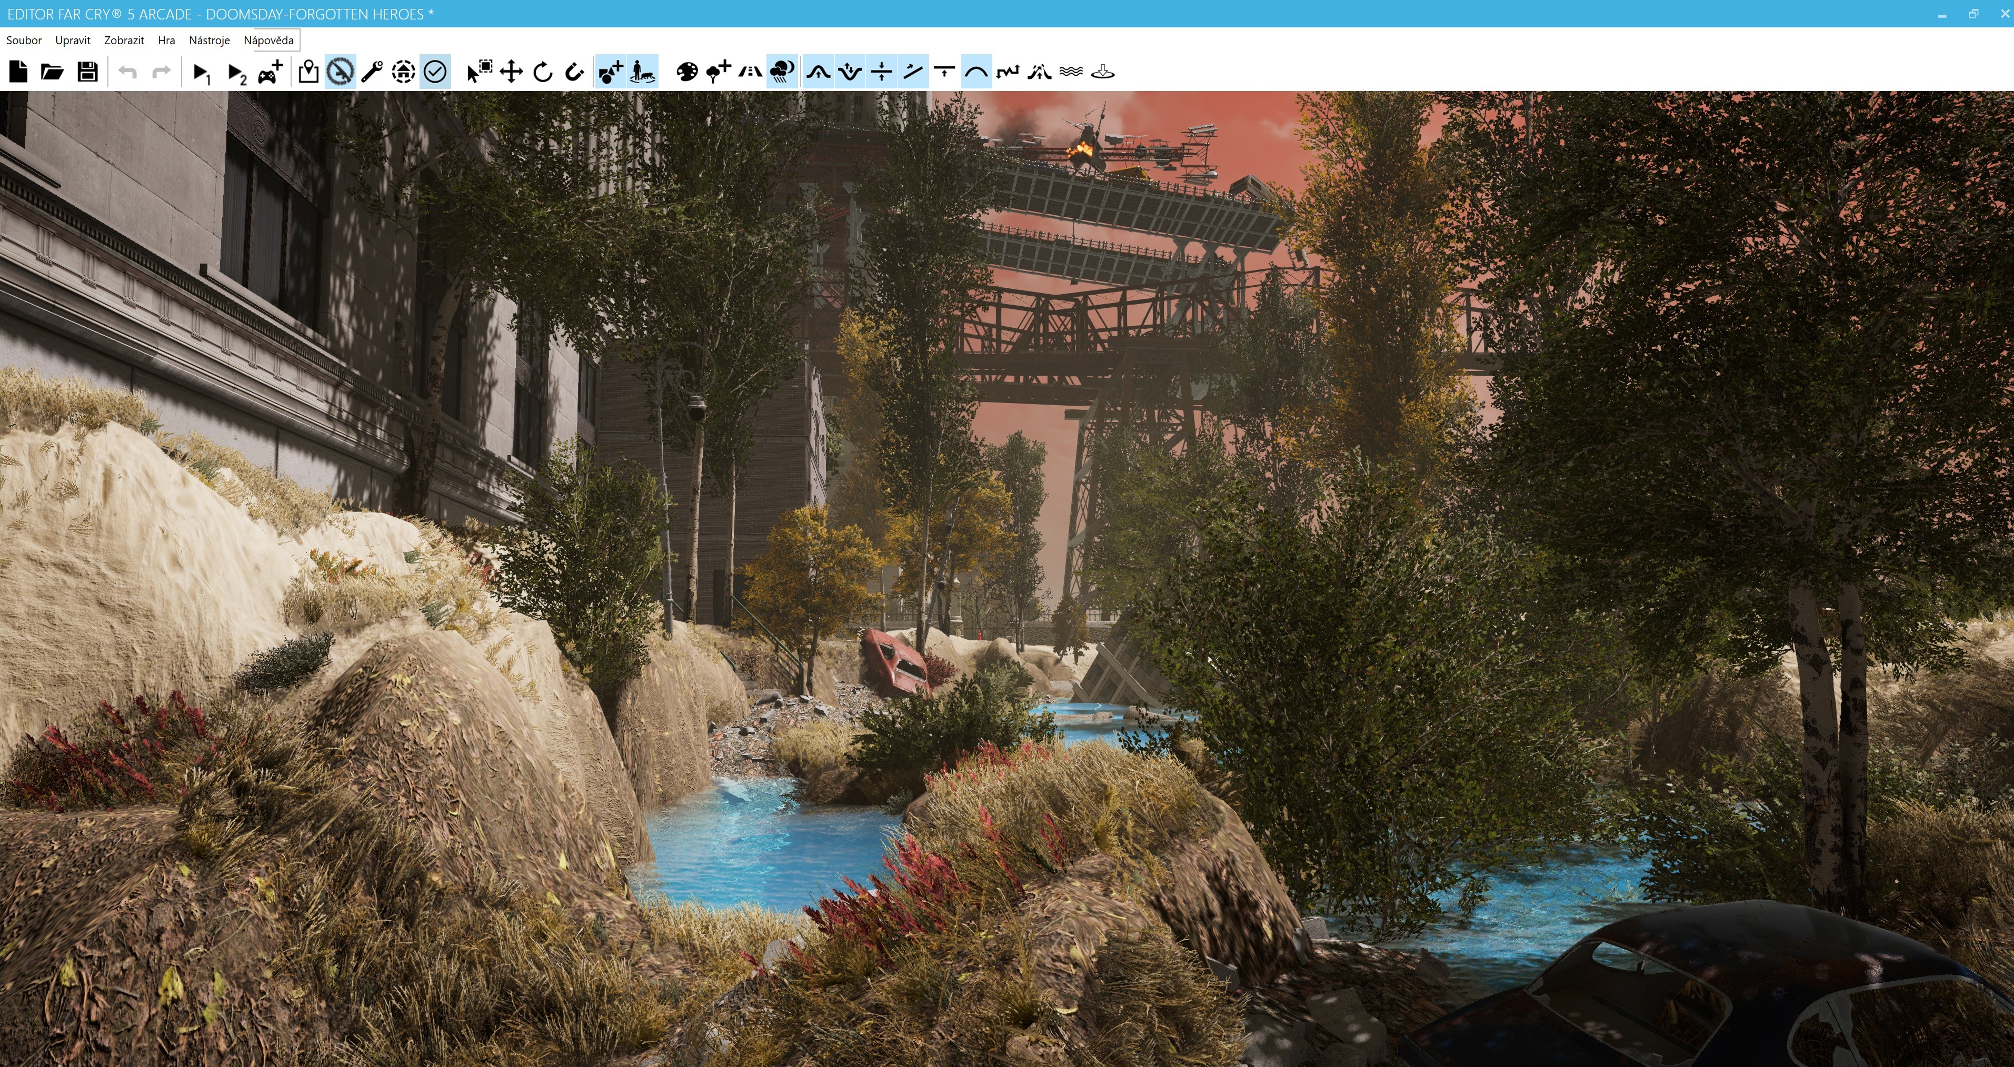
Task: Open the weather and environment settings
Action: pos(782,72)
